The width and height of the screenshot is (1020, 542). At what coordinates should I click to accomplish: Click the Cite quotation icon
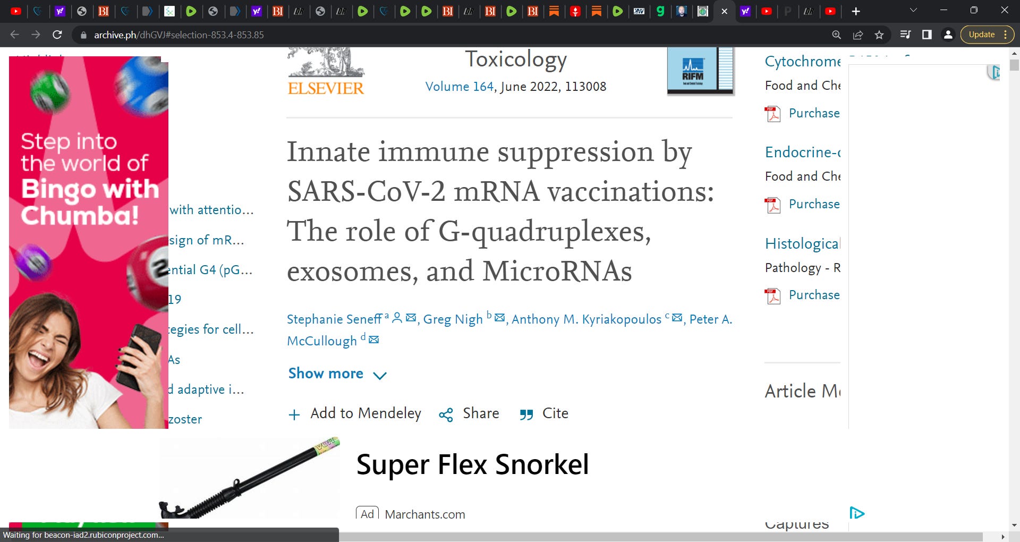point(526,414)
